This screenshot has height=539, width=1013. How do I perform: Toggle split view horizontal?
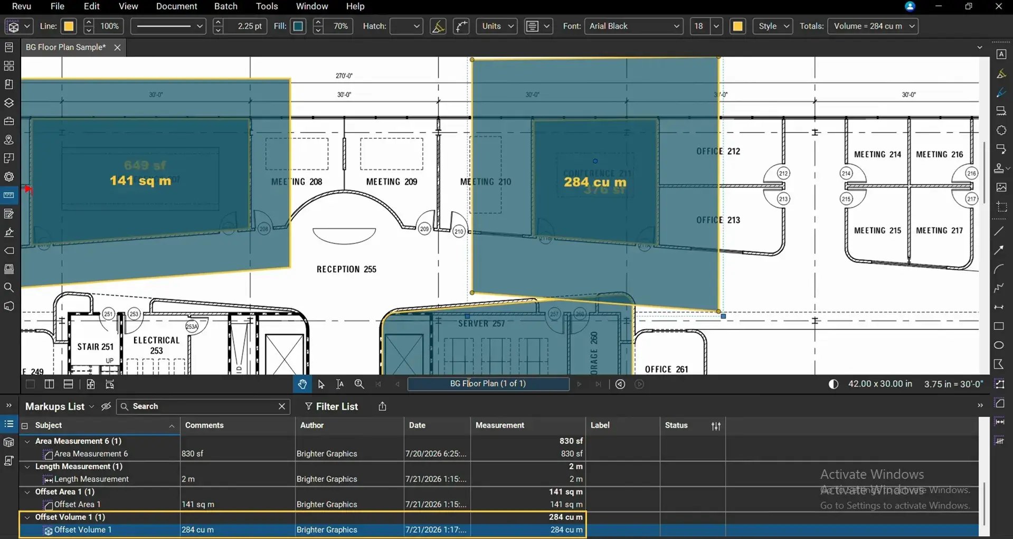pyautogui.click(x=68, y=384)
